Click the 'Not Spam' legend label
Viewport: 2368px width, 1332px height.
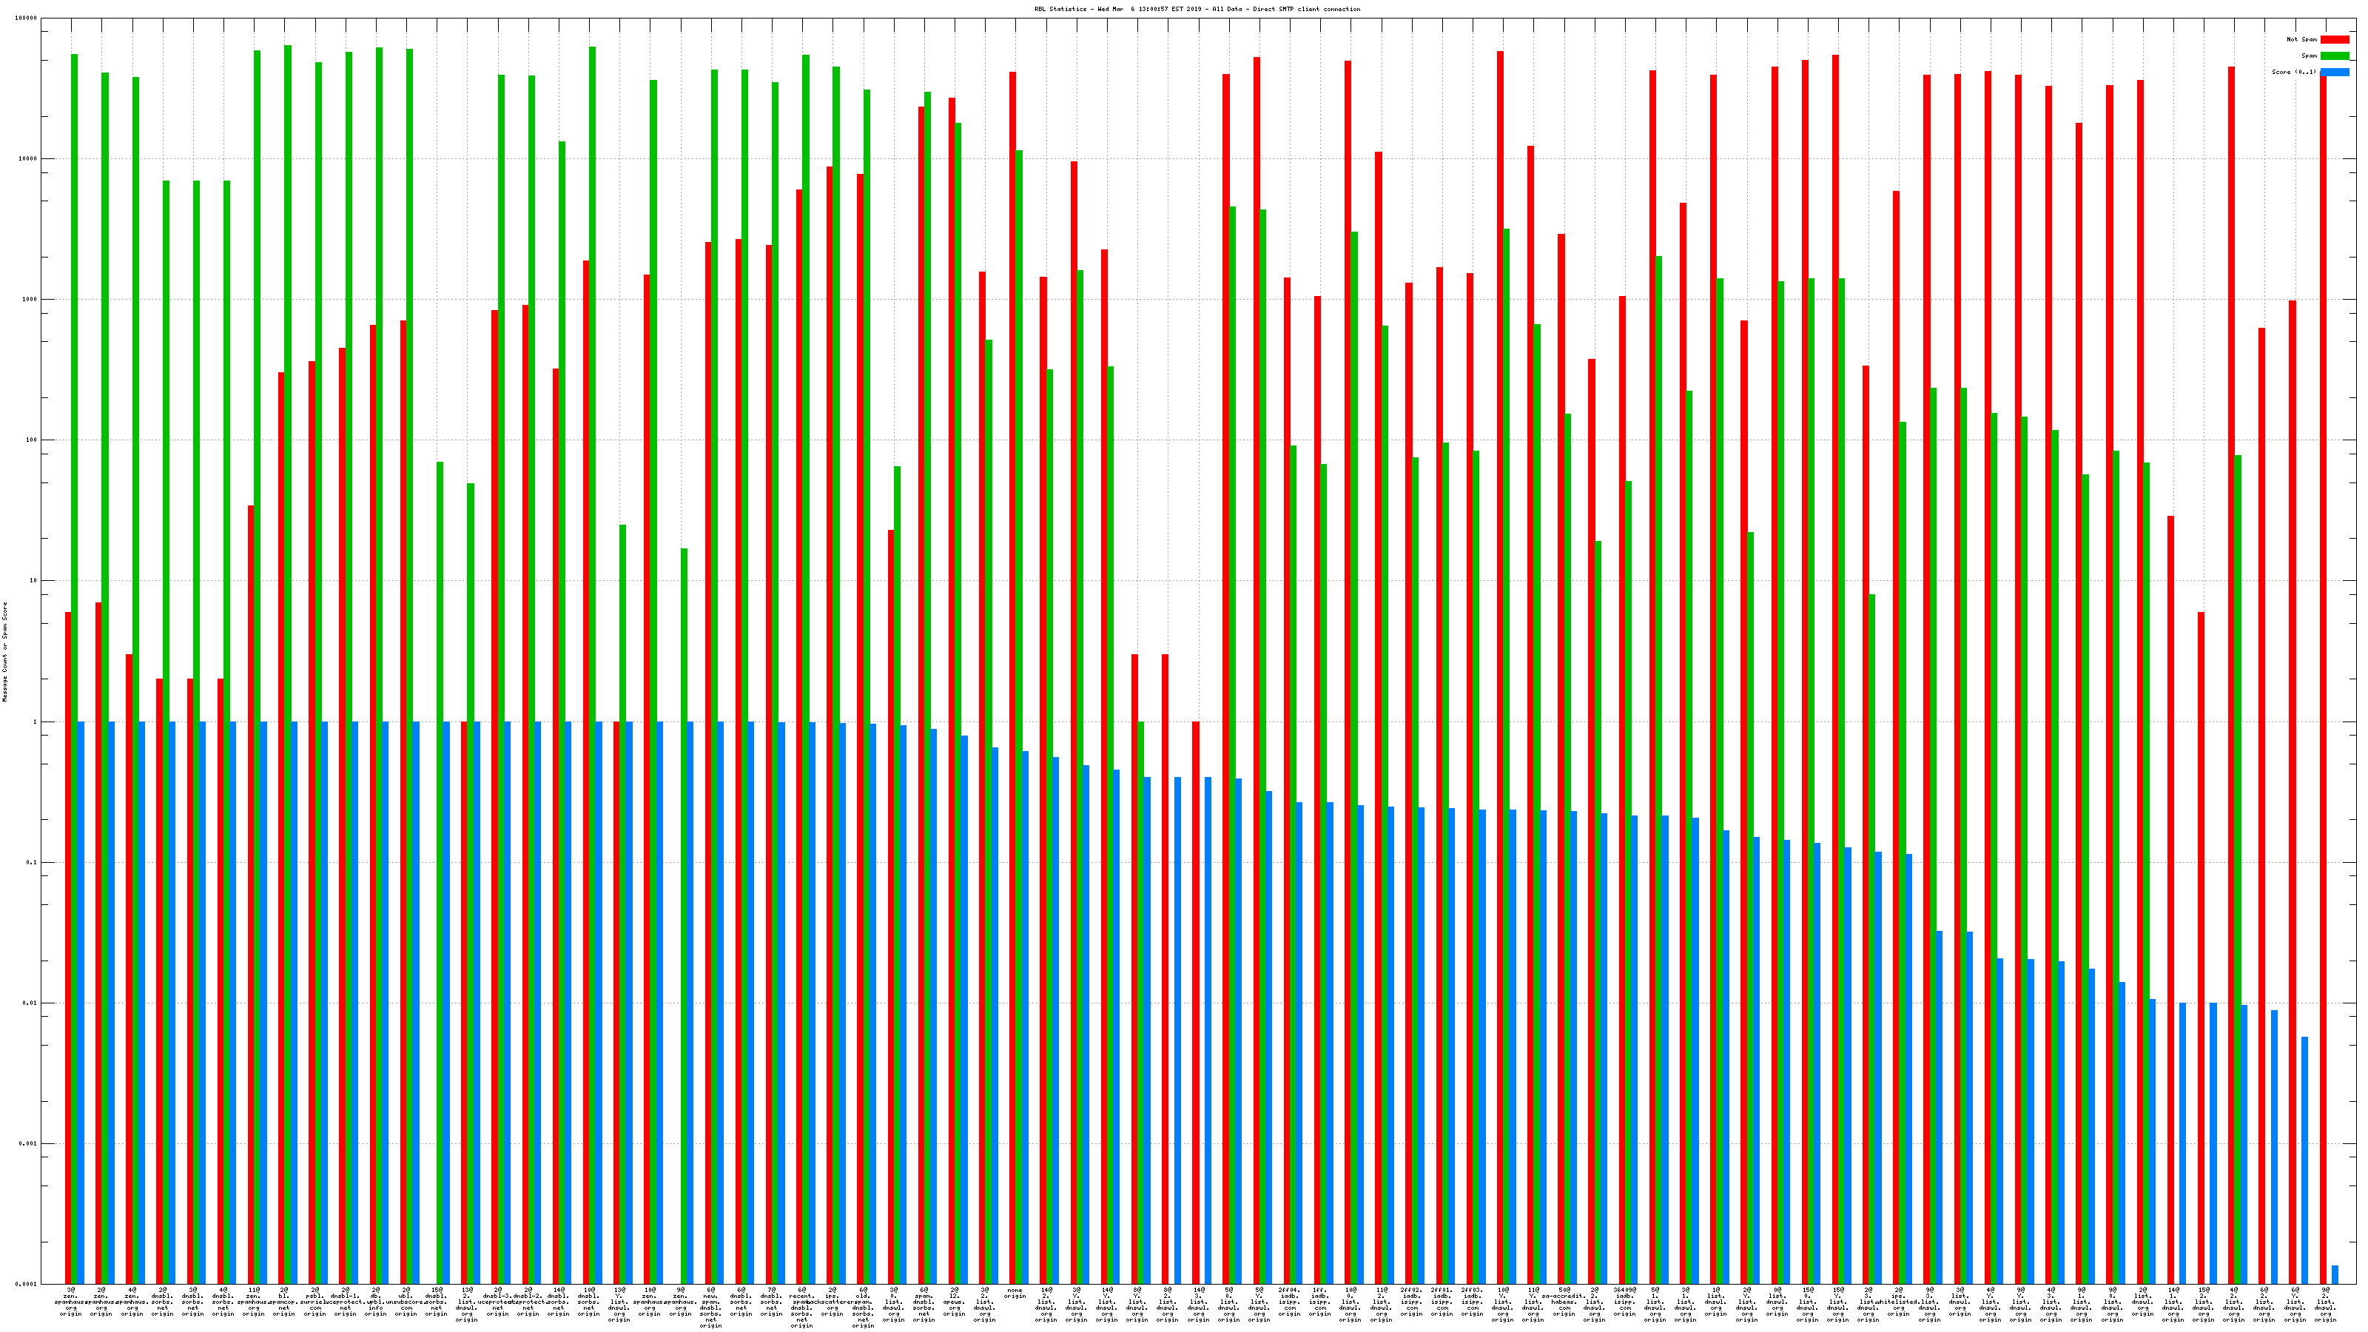(2302, 39)
